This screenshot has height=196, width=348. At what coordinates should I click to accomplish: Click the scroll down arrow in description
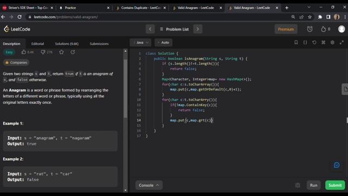126,190
